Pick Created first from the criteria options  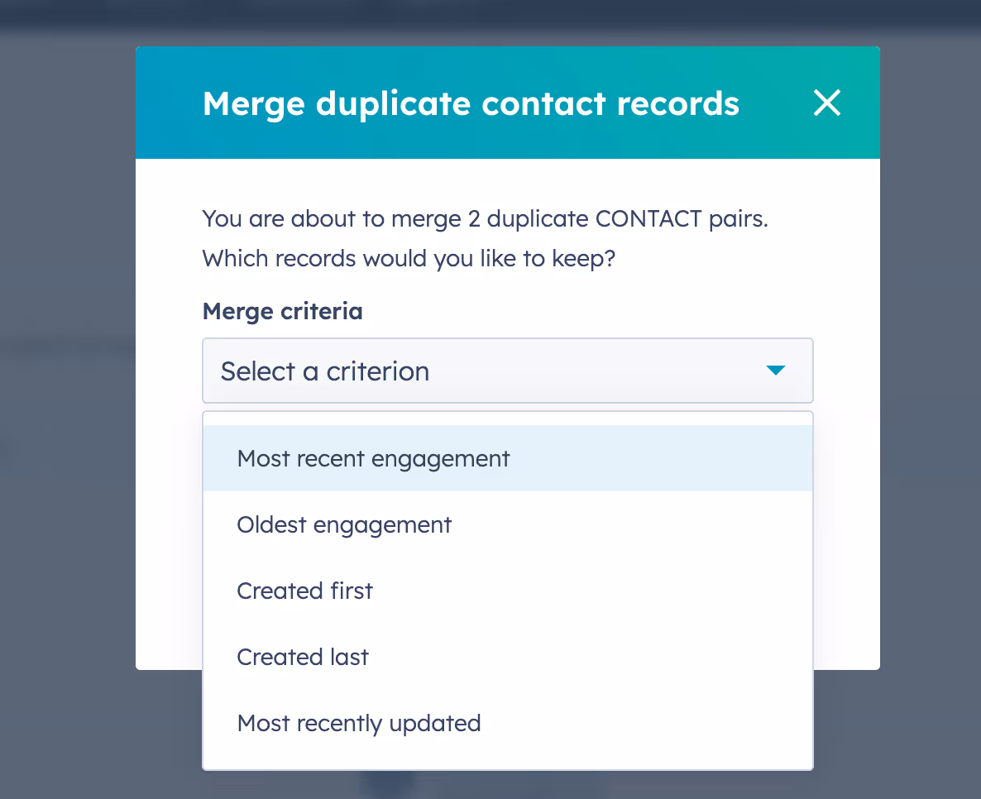click(304, 591)
